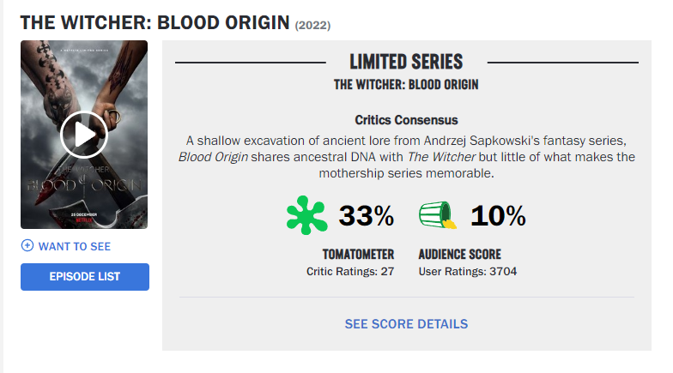Click the spilled popcorn audience icon
Image resolution: width=673 pixels, height=373 pixels.
point(438,216)
